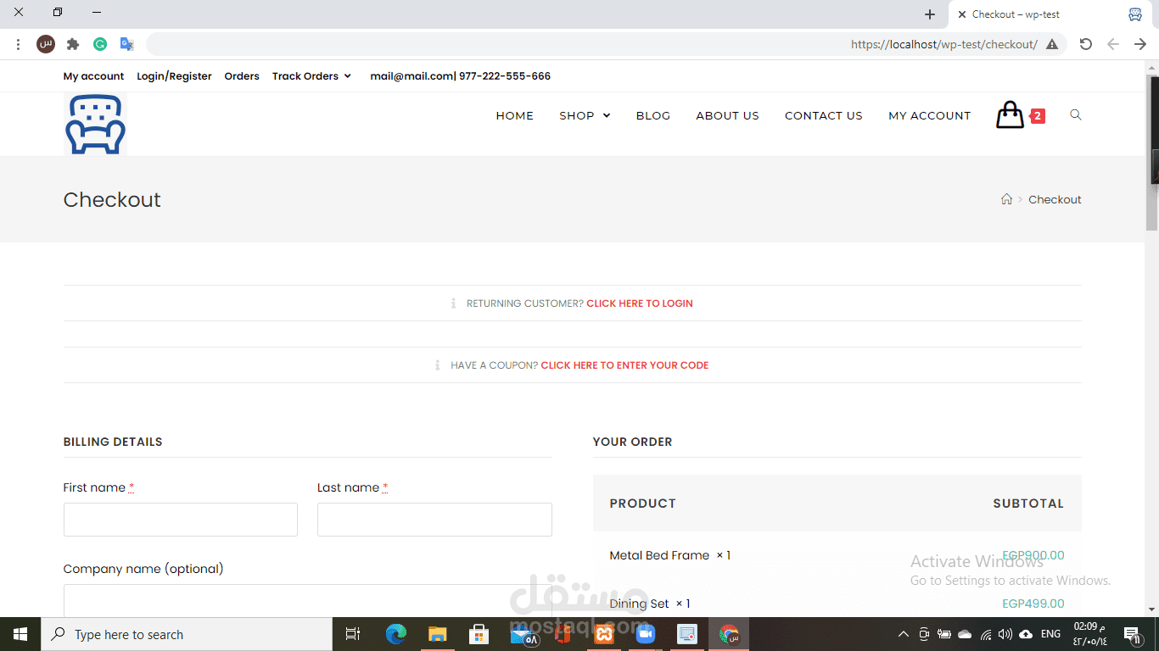Click the Orders link in the top bar

(x=242, y=76)
